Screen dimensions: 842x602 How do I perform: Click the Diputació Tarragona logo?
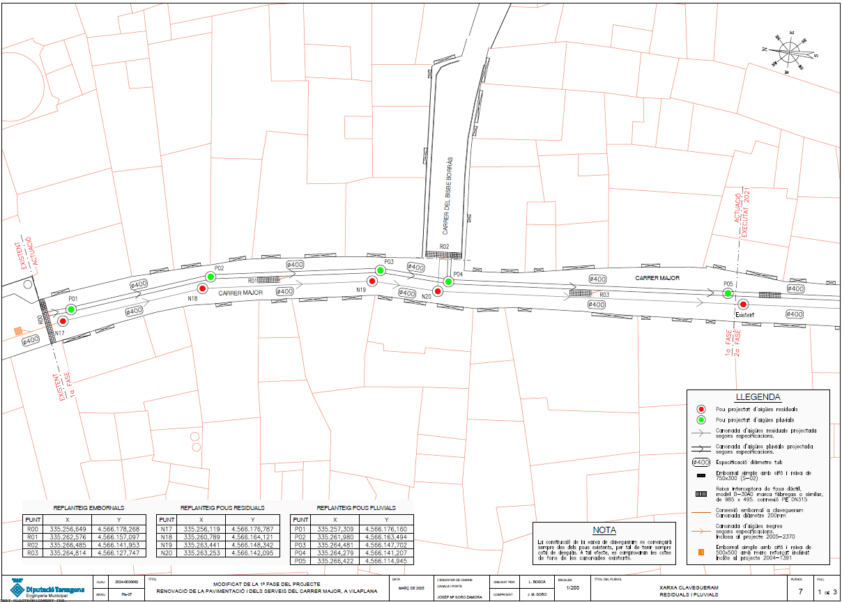tap(46, 589)
